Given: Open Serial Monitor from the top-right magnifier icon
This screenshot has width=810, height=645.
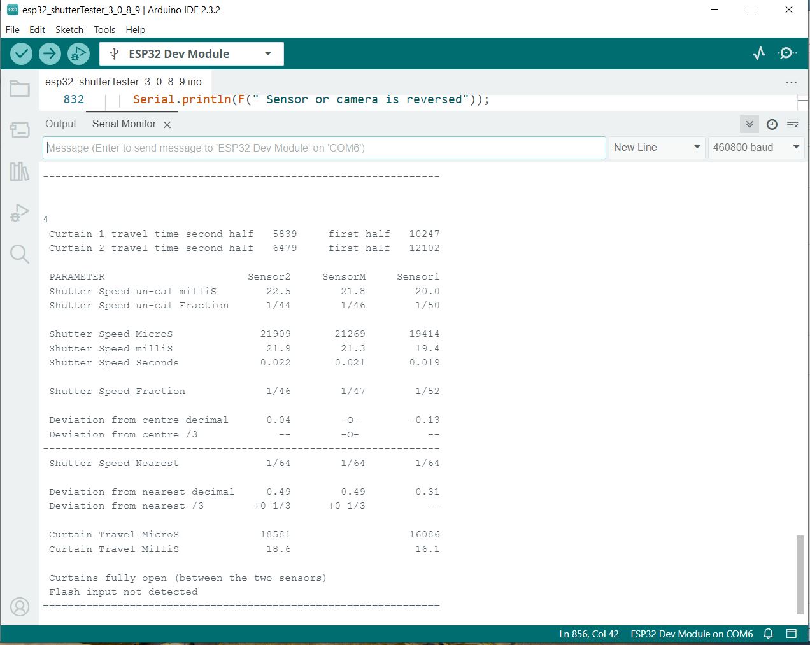Looking at the screenshot, I should pyautogui.click(x=787, y=53).
